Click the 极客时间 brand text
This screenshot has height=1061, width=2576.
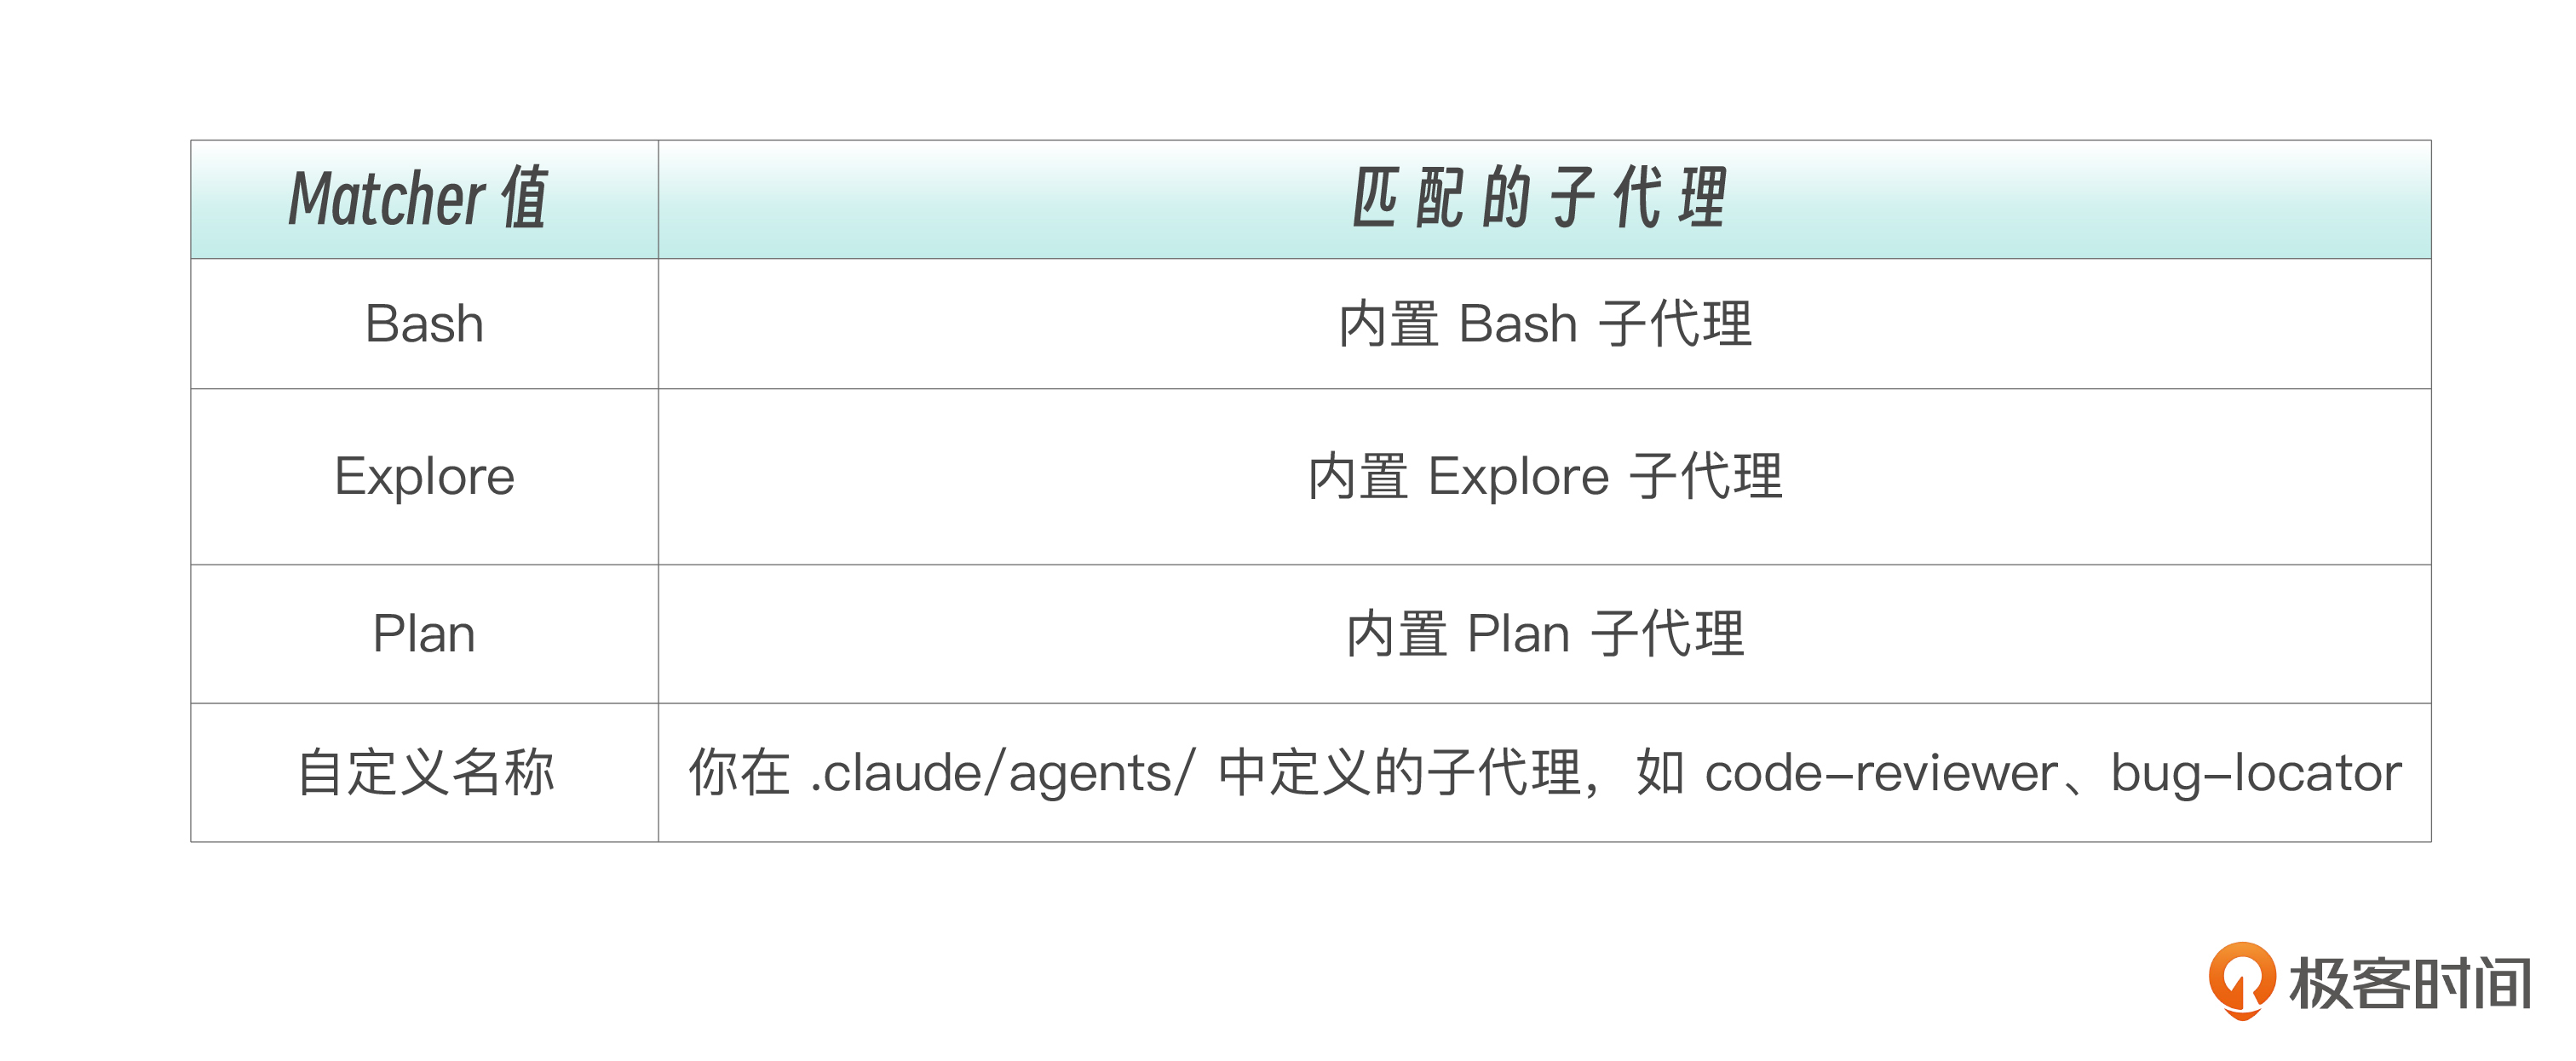(2410, 984)
